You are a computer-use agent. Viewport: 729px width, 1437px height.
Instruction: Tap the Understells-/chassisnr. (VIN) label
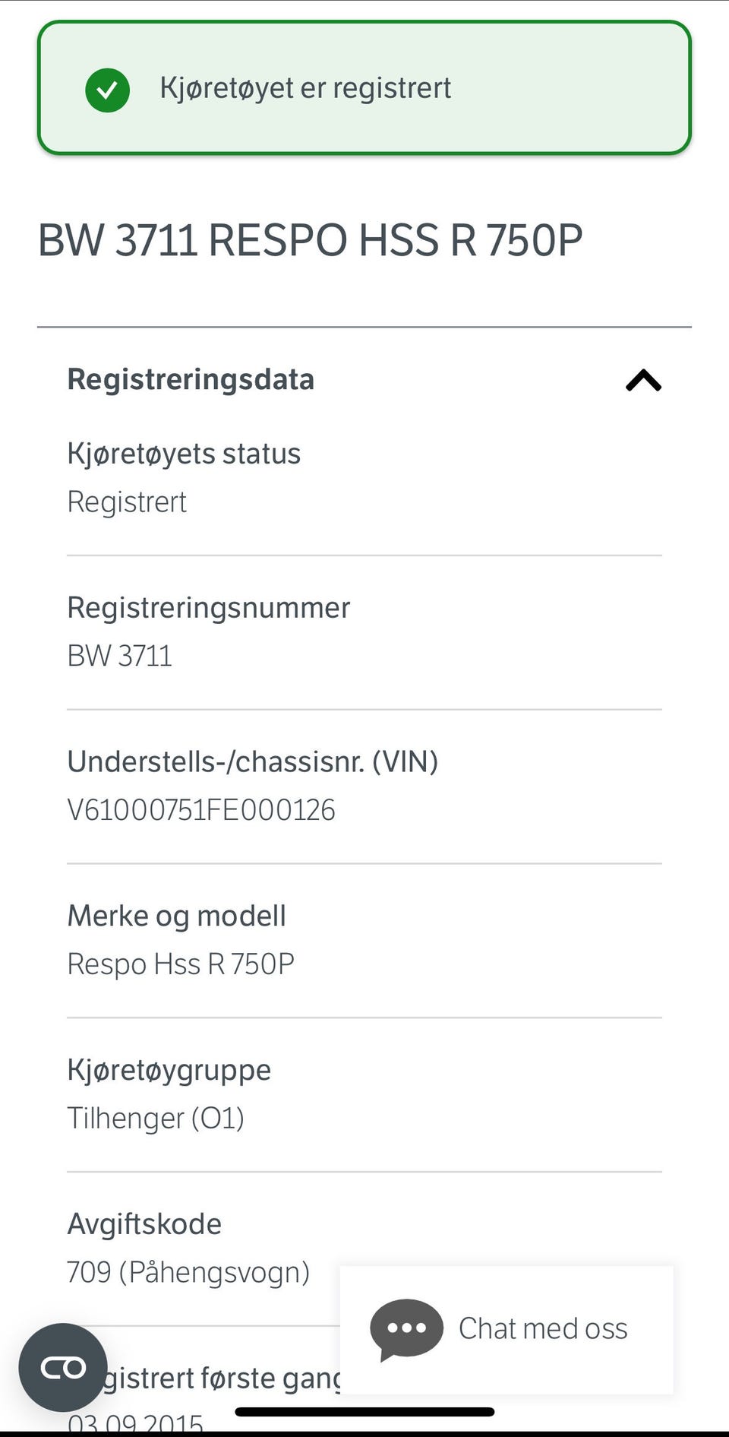click(x=253, y=761)
